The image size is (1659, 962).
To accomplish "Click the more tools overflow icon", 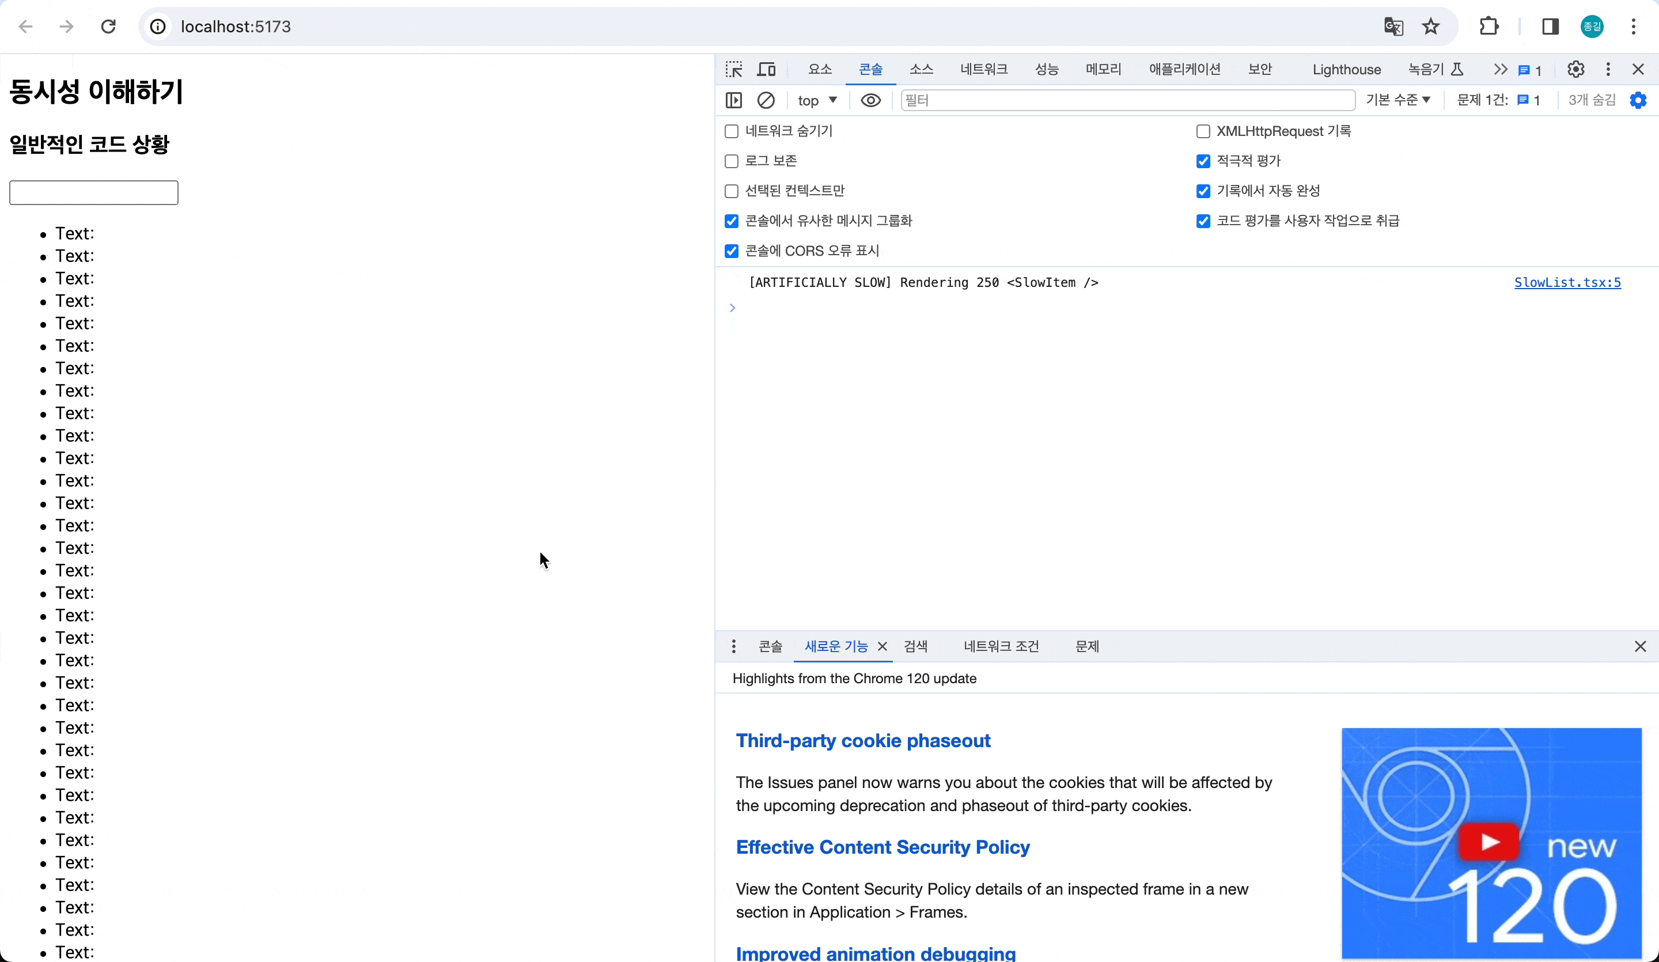I will (1609, 69).
